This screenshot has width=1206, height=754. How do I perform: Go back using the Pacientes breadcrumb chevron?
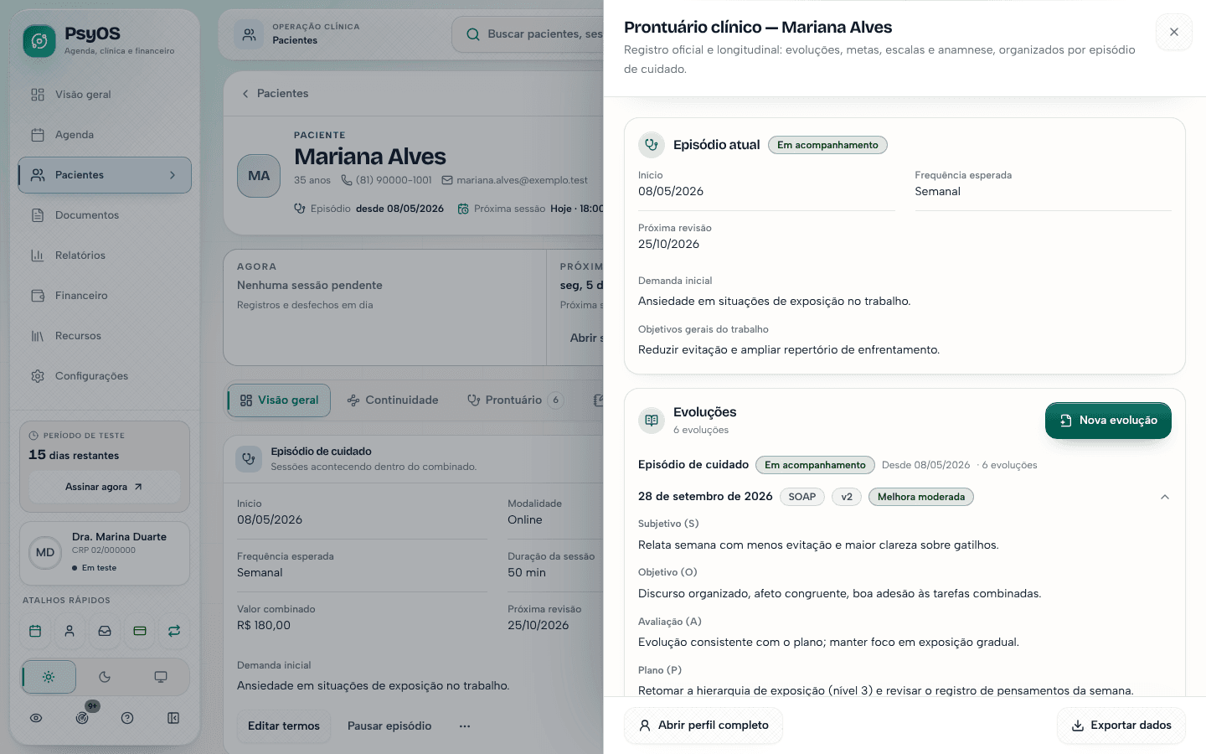pyautogui.click(x=245, y=94)
